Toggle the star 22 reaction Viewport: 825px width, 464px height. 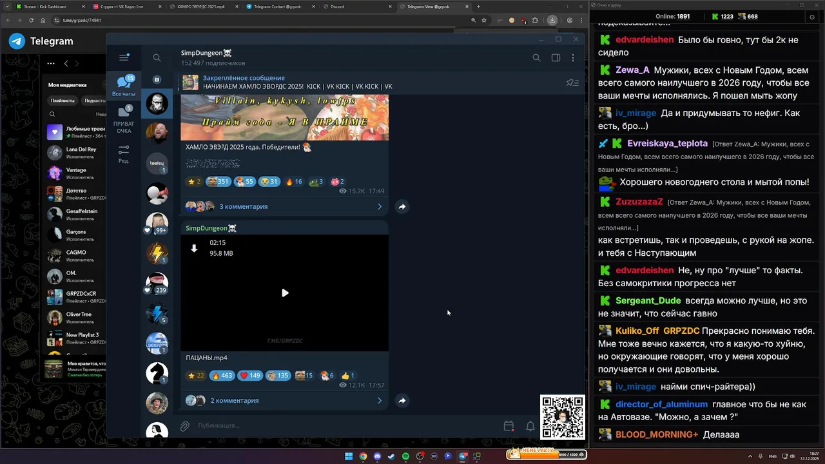point(196,375)
